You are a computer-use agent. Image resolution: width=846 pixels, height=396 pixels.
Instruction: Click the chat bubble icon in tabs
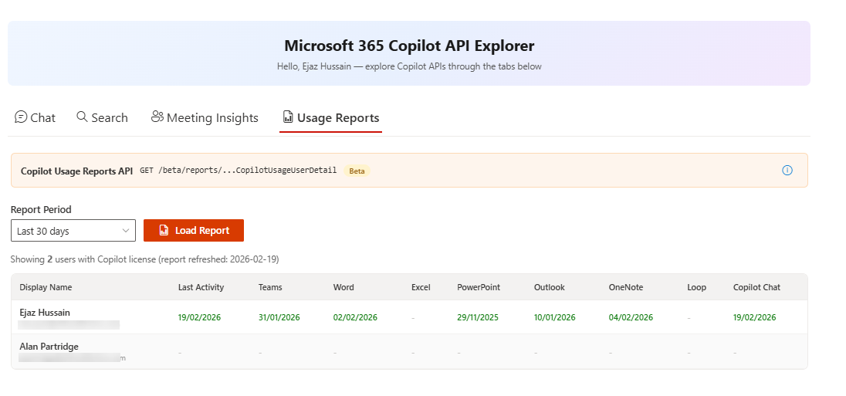pyautogui.click(x=21, y=117)
